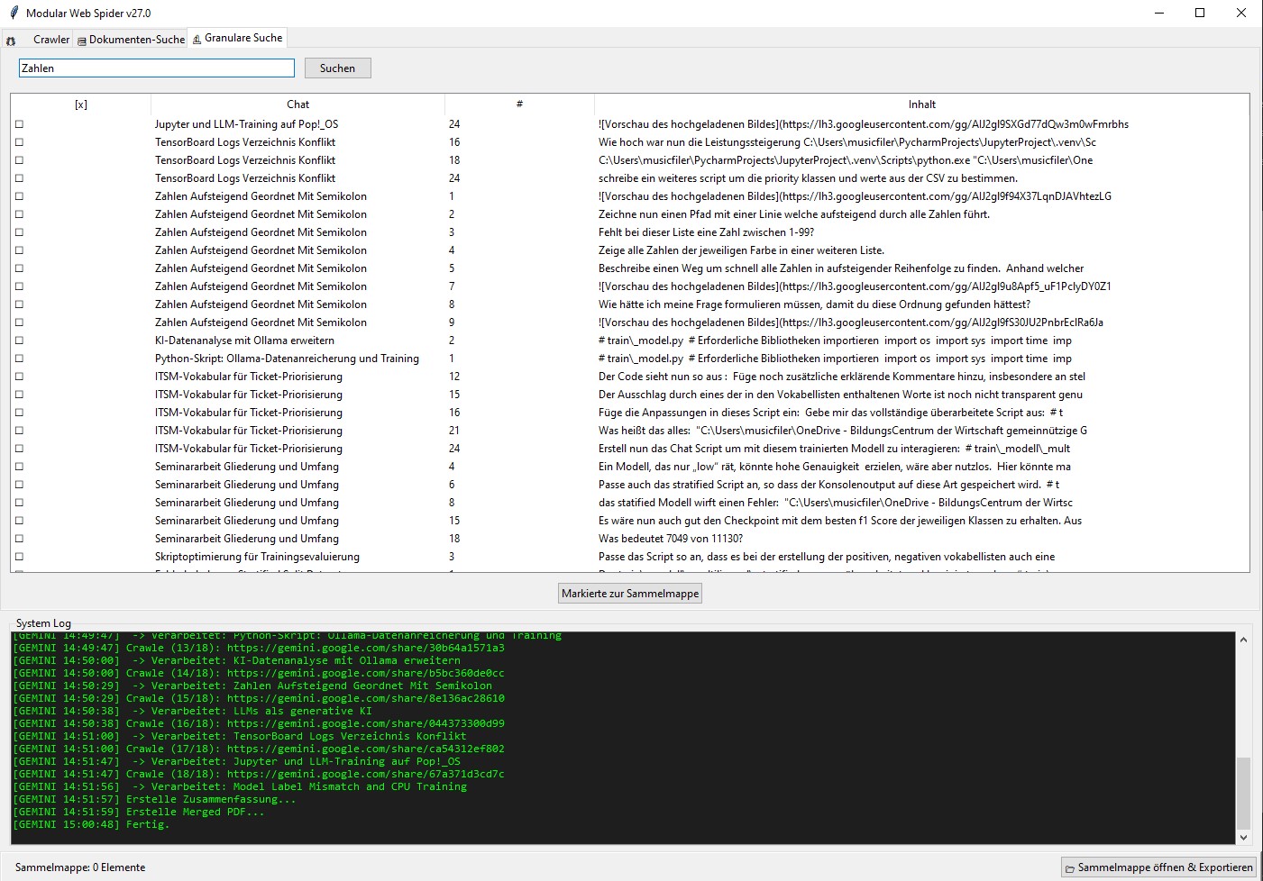Viewport: 1263px width, 881px height.
Task: Click the Markierte zur Sammelmappe button
Action: (629, 593)
